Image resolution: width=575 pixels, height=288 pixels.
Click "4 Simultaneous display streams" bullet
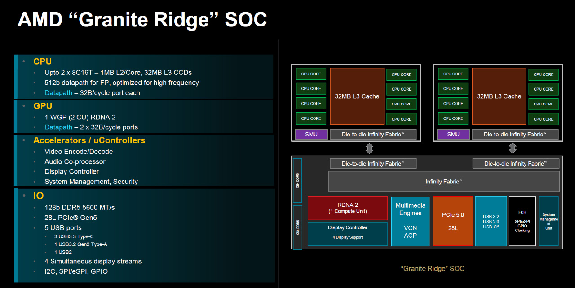tap(93, 261)
